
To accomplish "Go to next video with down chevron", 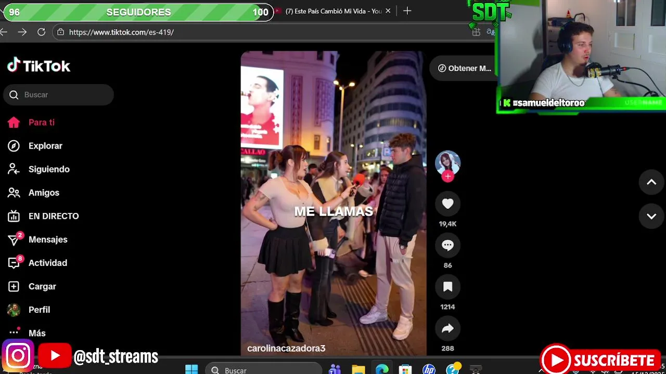I will pyautogui.click(x=651, y=216).
